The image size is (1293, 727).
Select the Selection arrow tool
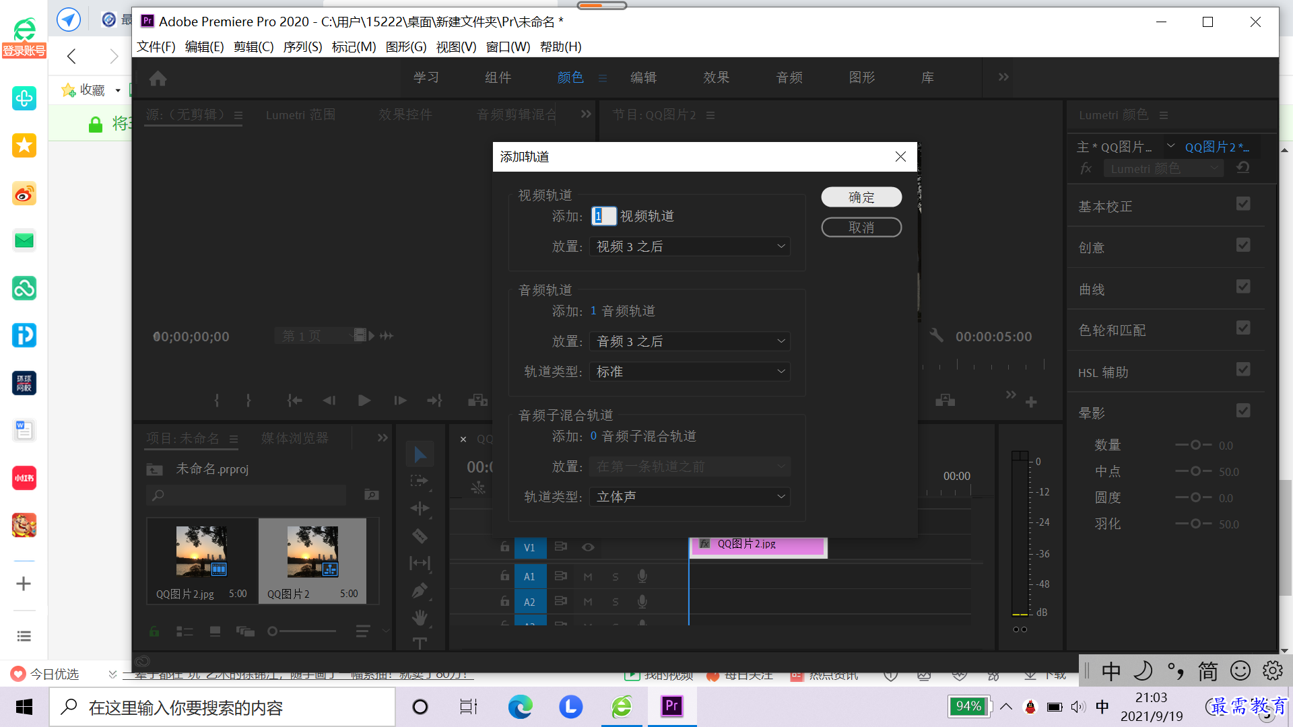coord(420,454)
